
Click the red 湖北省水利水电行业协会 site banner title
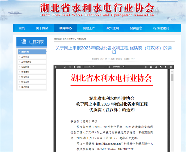[97, 8]
